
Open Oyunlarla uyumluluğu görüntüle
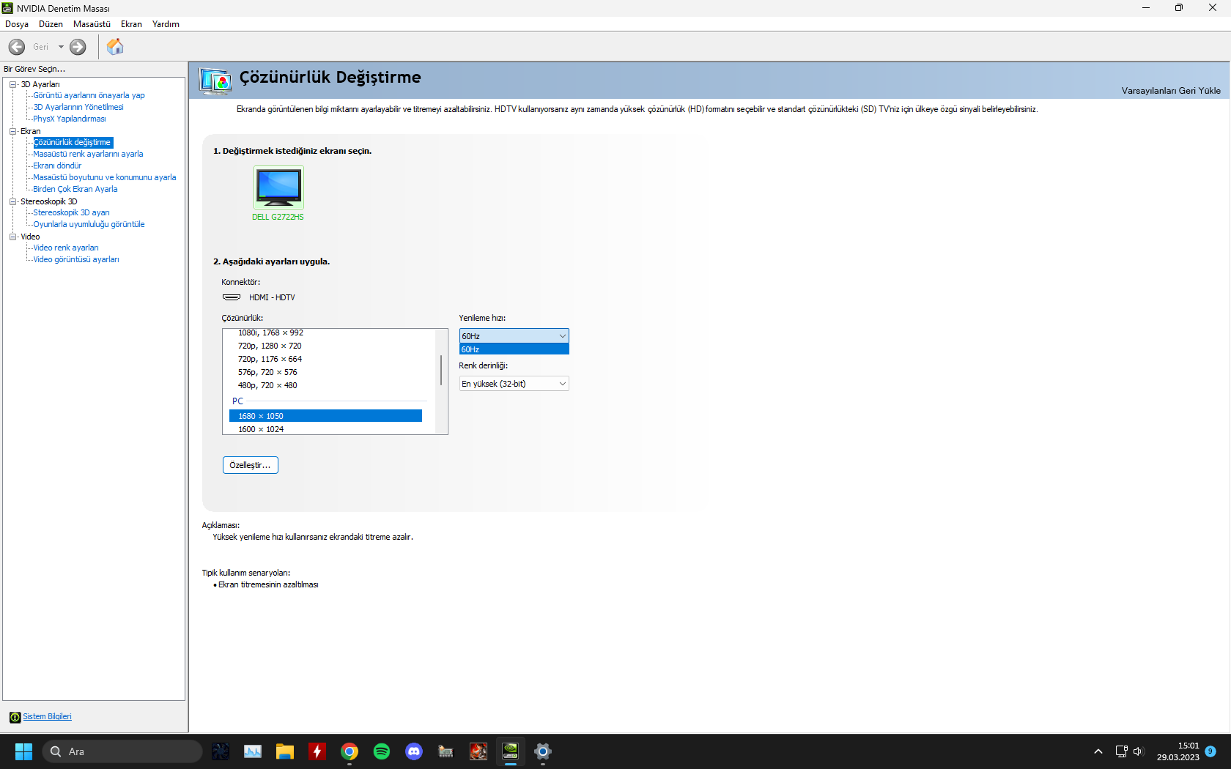[89, 224]
